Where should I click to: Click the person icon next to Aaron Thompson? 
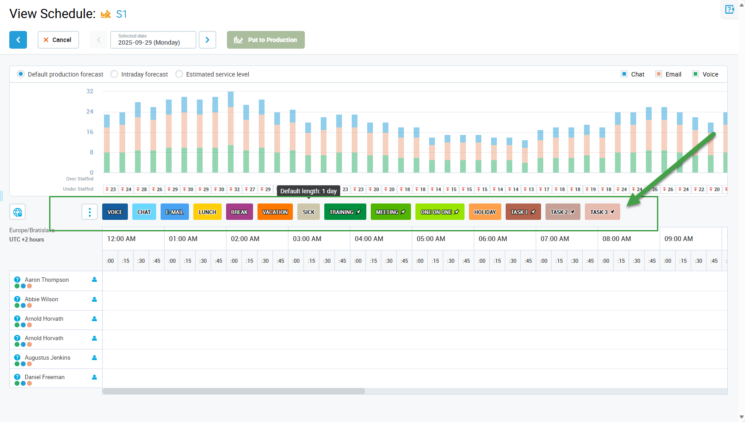click(x=94, y=280)
